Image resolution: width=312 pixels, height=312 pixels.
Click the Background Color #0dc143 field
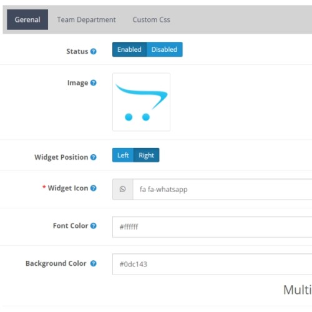click(212, 264)
